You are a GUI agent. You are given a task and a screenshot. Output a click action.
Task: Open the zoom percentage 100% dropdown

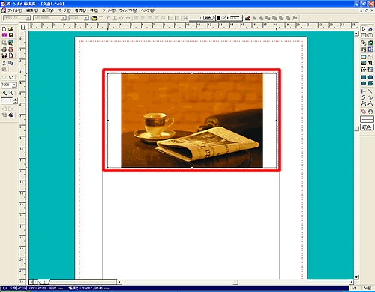click(14, 85)
